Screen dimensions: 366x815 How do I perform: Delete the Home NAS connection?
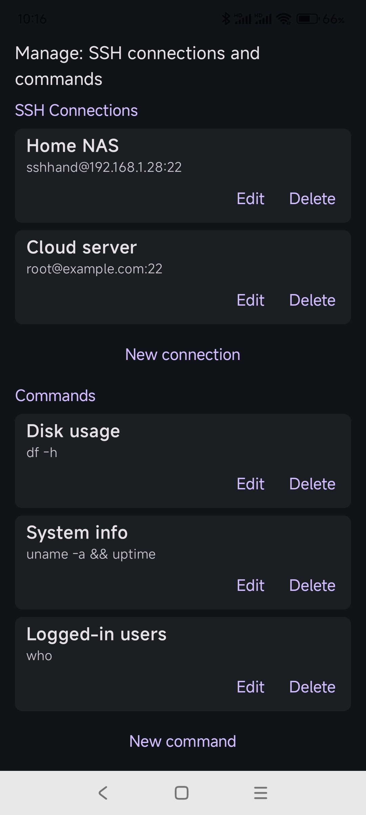pos(312,199)
